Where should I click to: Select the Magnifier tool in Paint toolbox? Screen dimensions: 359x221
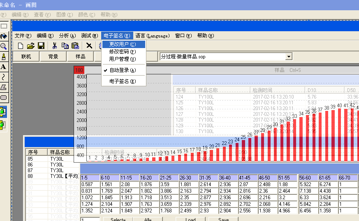pyautogui.click(x=4, y=46)
